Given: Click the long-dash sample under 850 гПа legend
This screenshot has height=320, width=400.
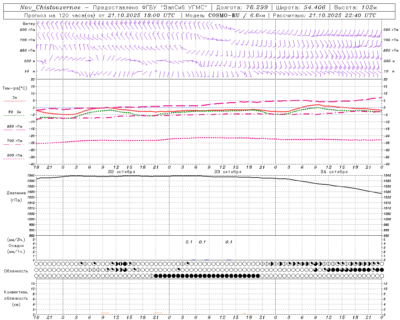Looking at the screenshot, I should pos(14,130).
